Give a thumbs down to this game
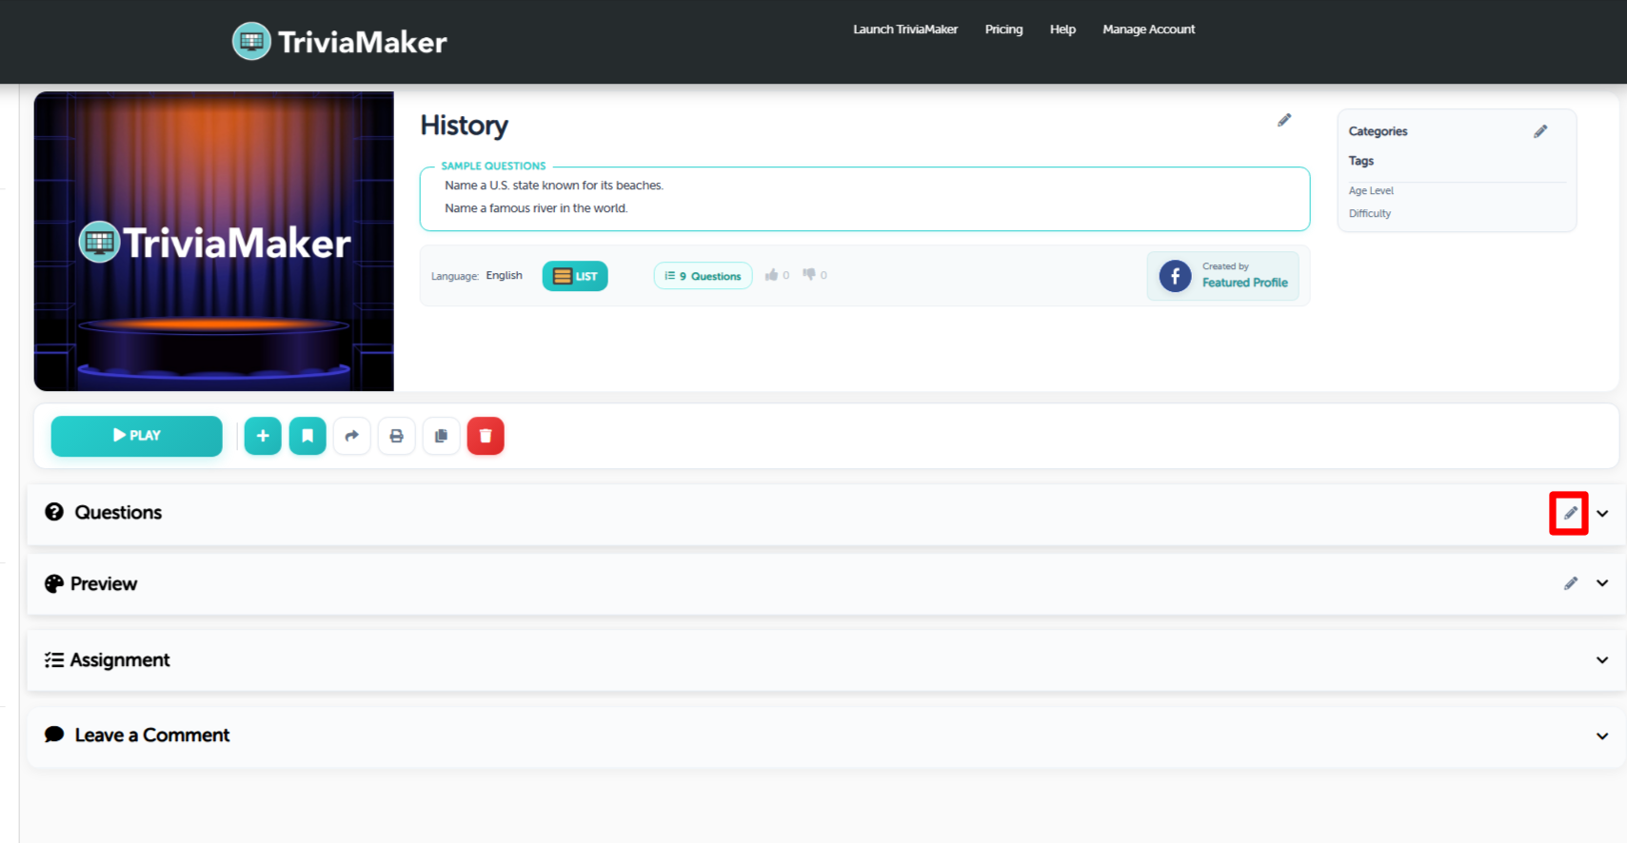Screen dimensions: 1627x843 point(809,275)
